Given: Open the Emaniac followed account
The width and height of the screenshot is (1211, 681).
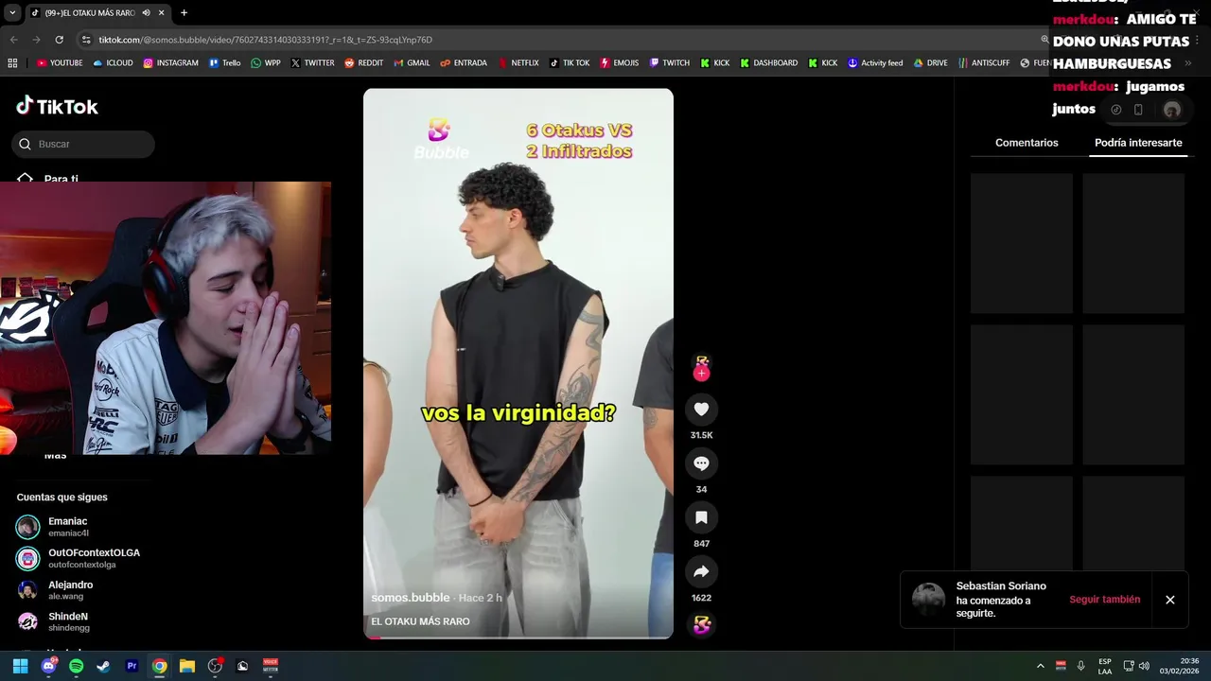Looking at the screenshot, I should pos(83,527).
